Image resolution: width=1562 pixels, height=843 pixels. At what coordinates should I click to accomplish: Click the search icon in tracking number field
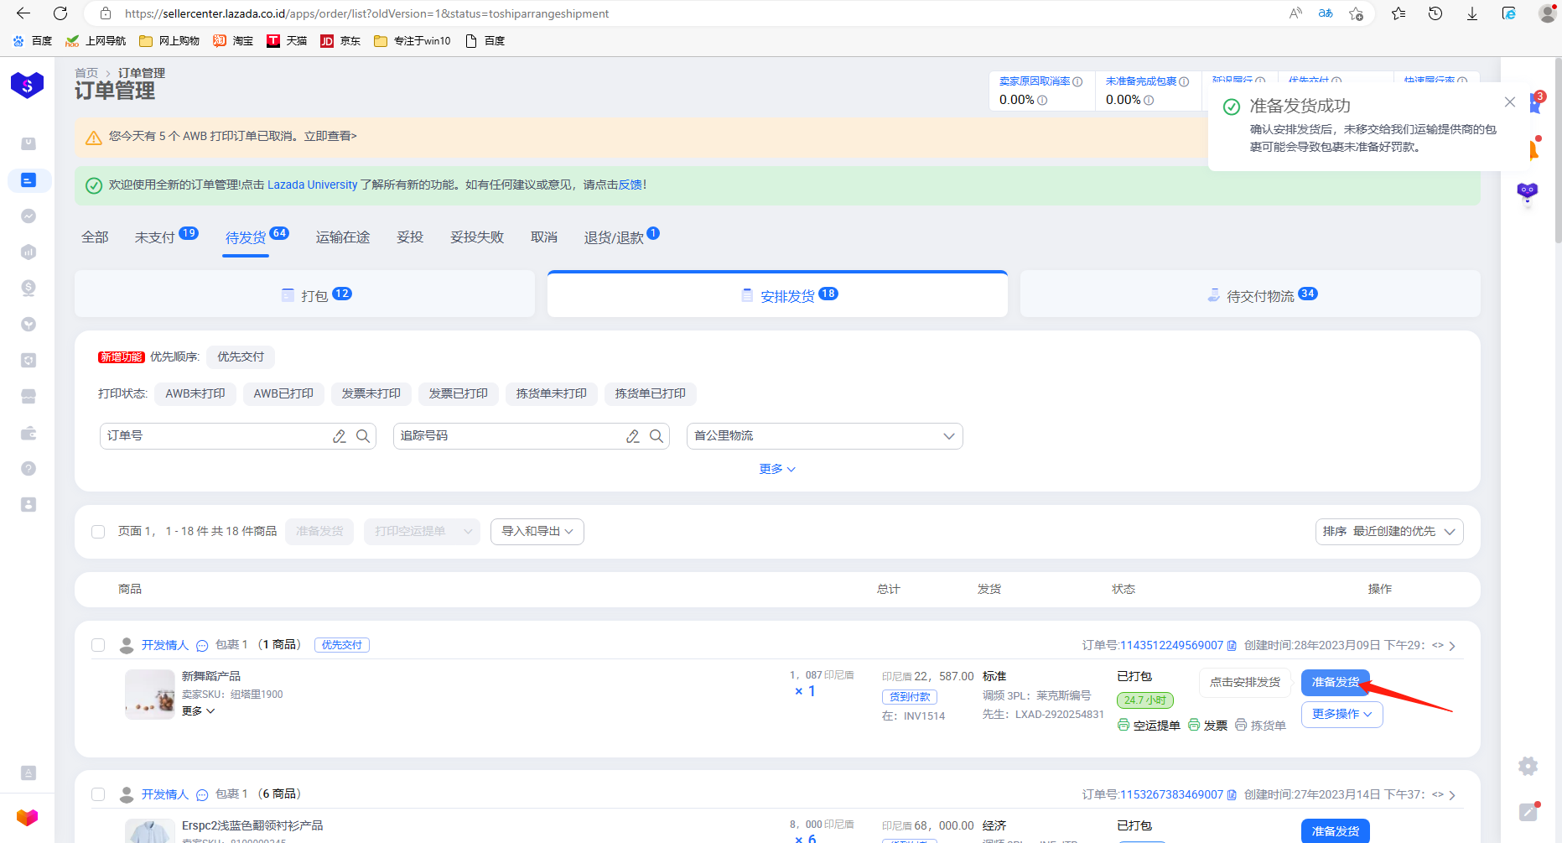656,436
